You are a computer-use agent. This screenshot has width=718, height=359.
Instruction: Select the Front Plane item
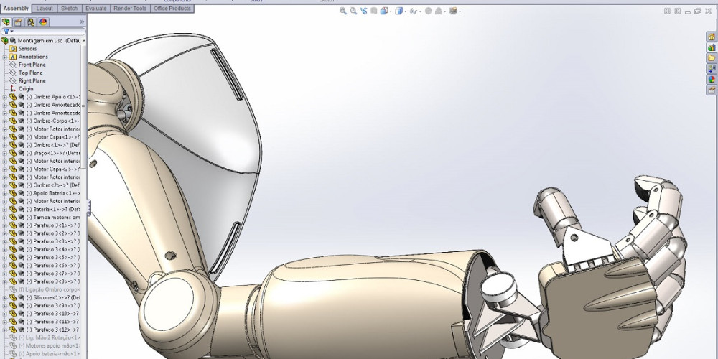(x=32, y=65)
